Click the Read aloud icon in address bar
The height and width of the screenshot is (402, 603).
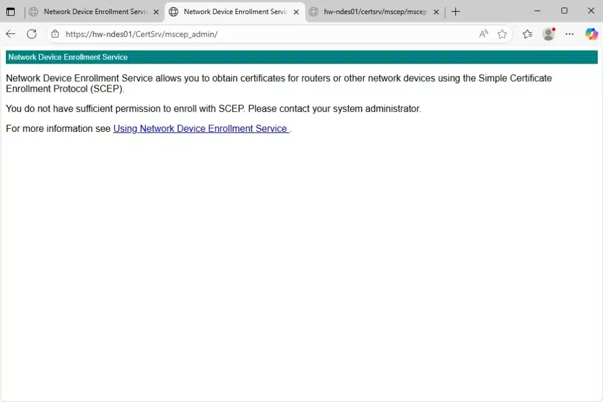click(x=483, y=34)
